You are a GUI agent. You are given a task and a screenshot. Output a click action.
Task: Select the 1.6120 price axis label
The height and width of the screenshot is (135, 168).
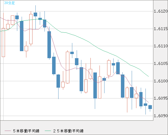click(x=161, y=11)
